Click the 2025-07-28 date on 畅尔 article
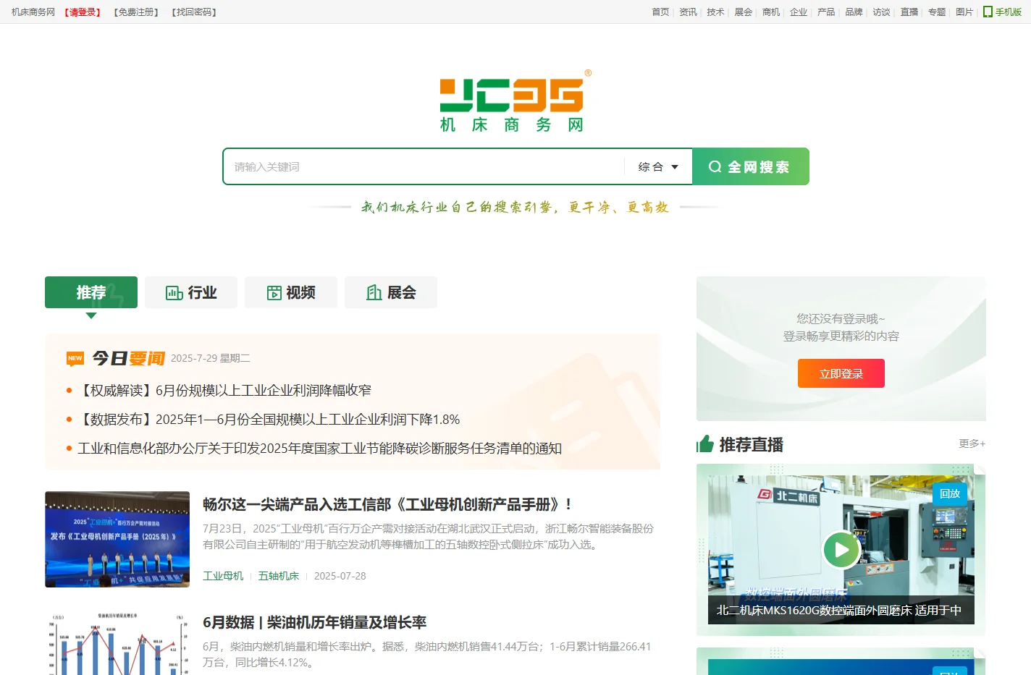This screenshot has width=1031, height=675. tap(340, 576)
